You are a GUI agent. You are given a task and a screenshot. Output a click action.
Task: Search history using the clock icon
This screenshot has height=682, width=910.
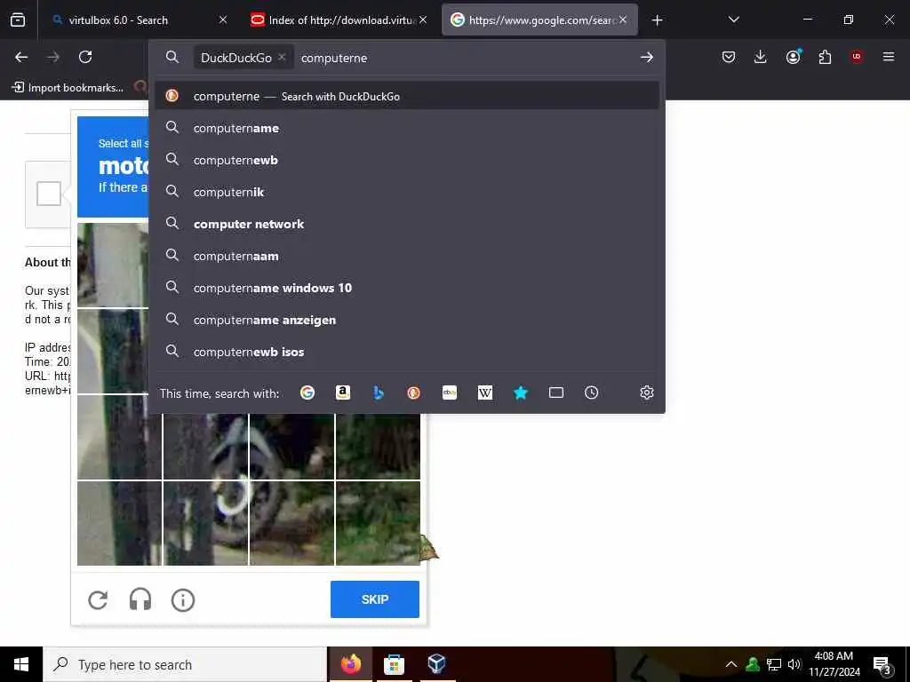[x=591, y=393]
